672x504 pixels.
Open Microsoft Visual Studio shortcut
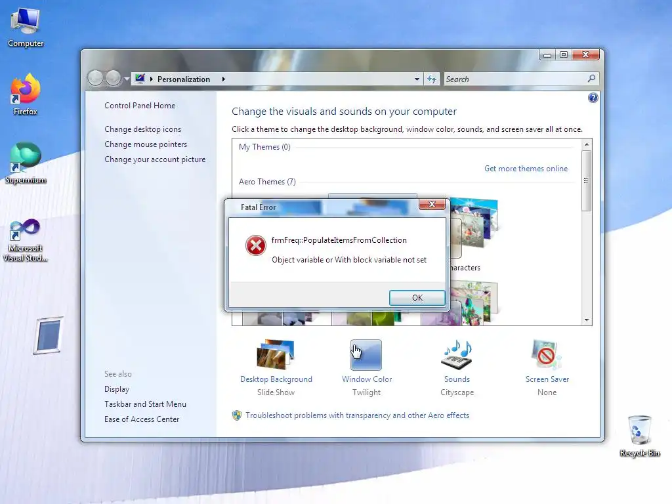[26, 240]
